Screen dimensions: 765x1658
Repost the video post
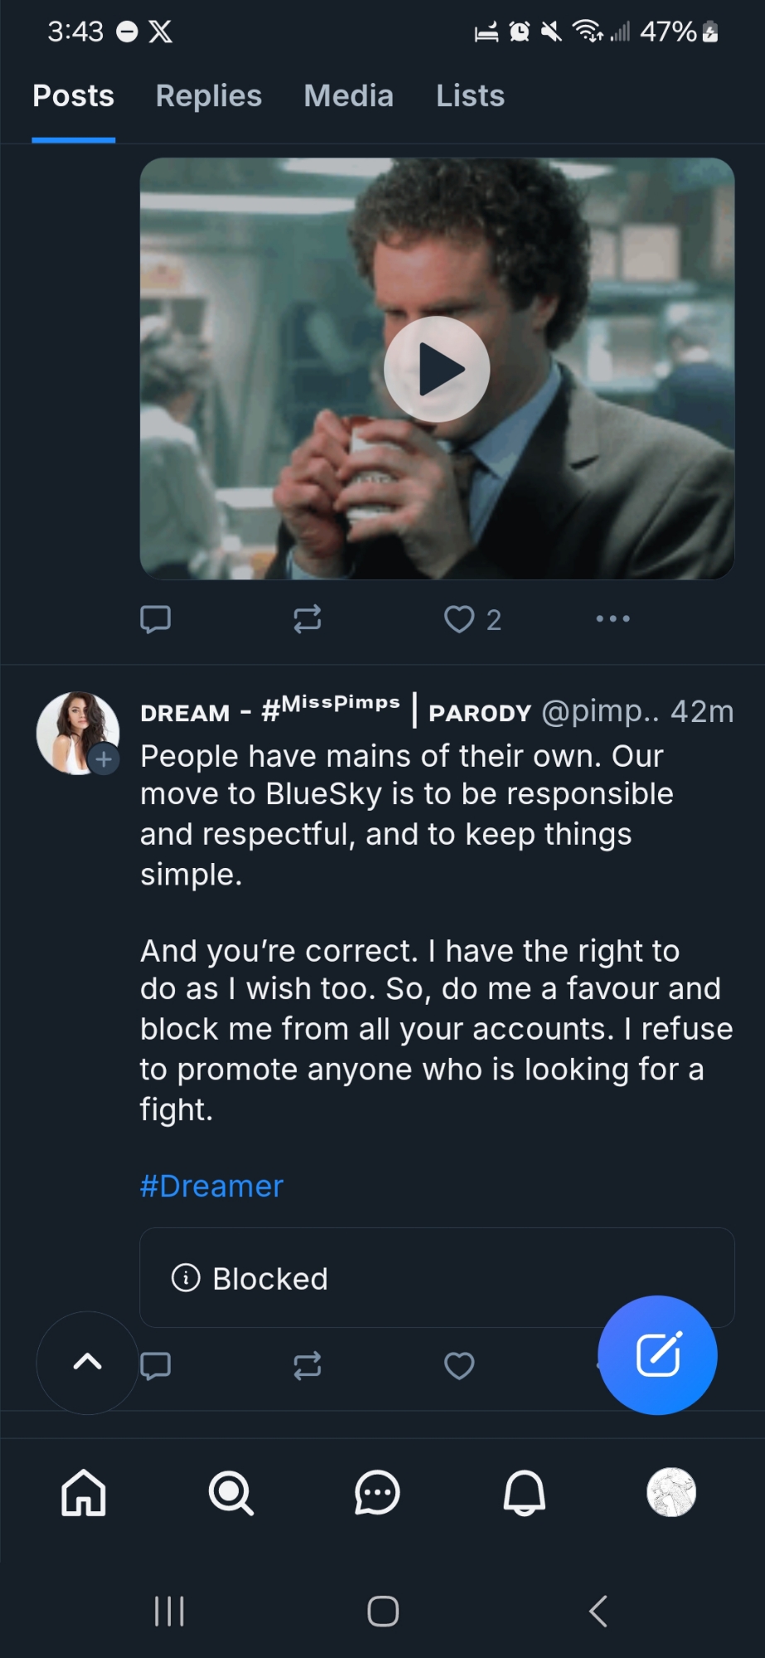point(307,619)
